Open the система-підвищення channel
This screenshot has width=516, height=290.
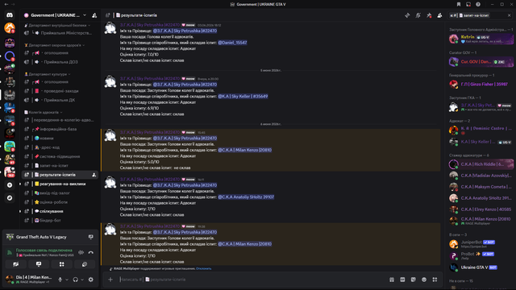click(x=60, y=156)
